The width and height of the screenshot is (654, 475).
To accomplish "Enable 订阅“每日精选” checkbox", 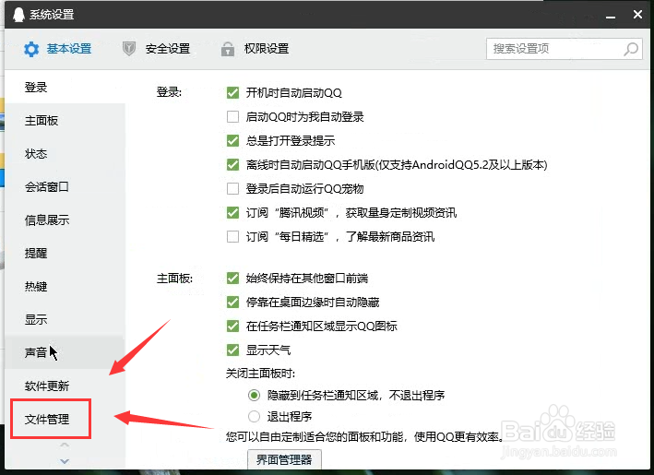I will pos(232,237).
